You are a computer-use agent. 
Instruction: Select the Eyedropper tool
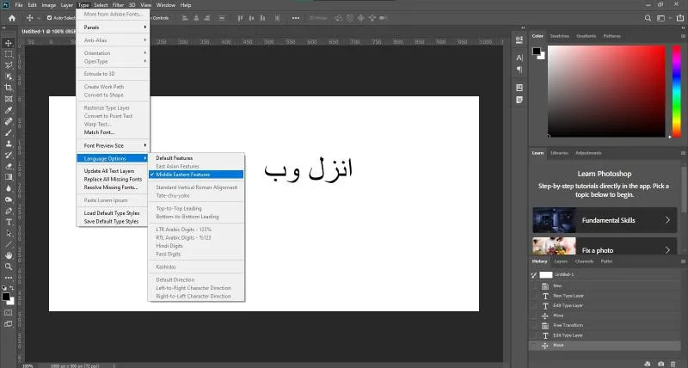click(x=9, y=111)
